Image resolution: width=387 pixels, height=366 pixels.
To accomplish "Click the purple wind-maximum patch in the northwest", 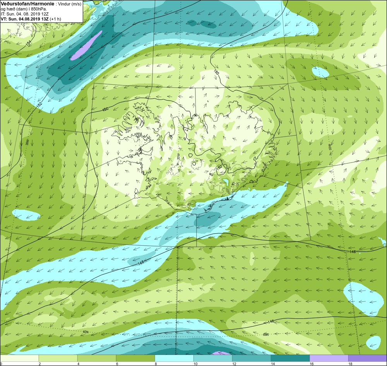I will click(x=86, y=45).
